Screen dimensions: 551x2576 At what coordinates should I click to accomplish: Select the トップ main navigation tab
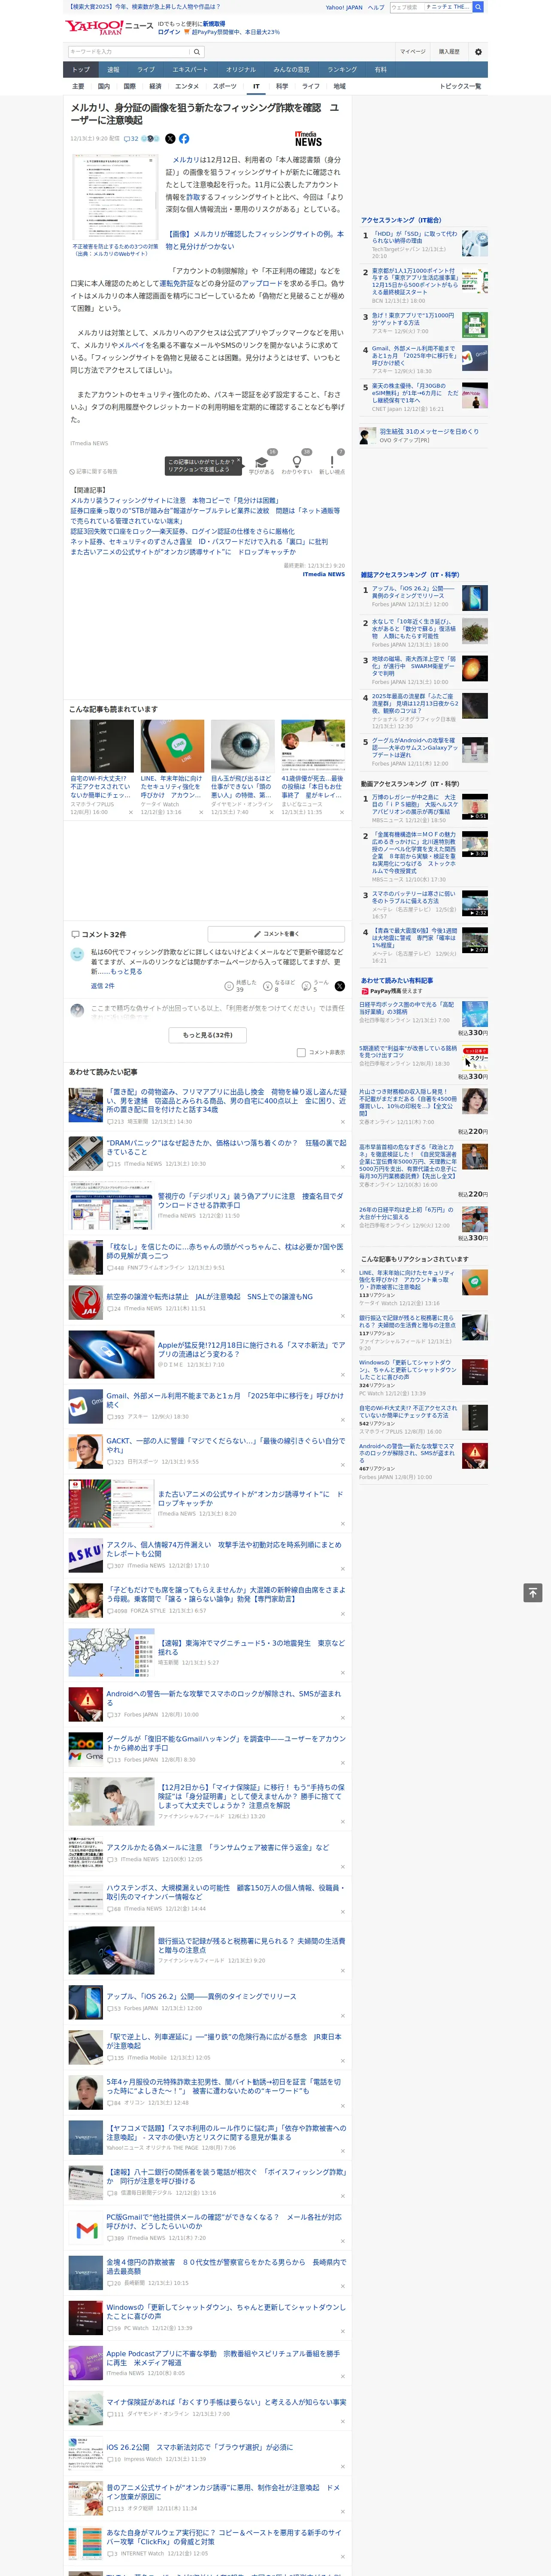tap(81, 69)
